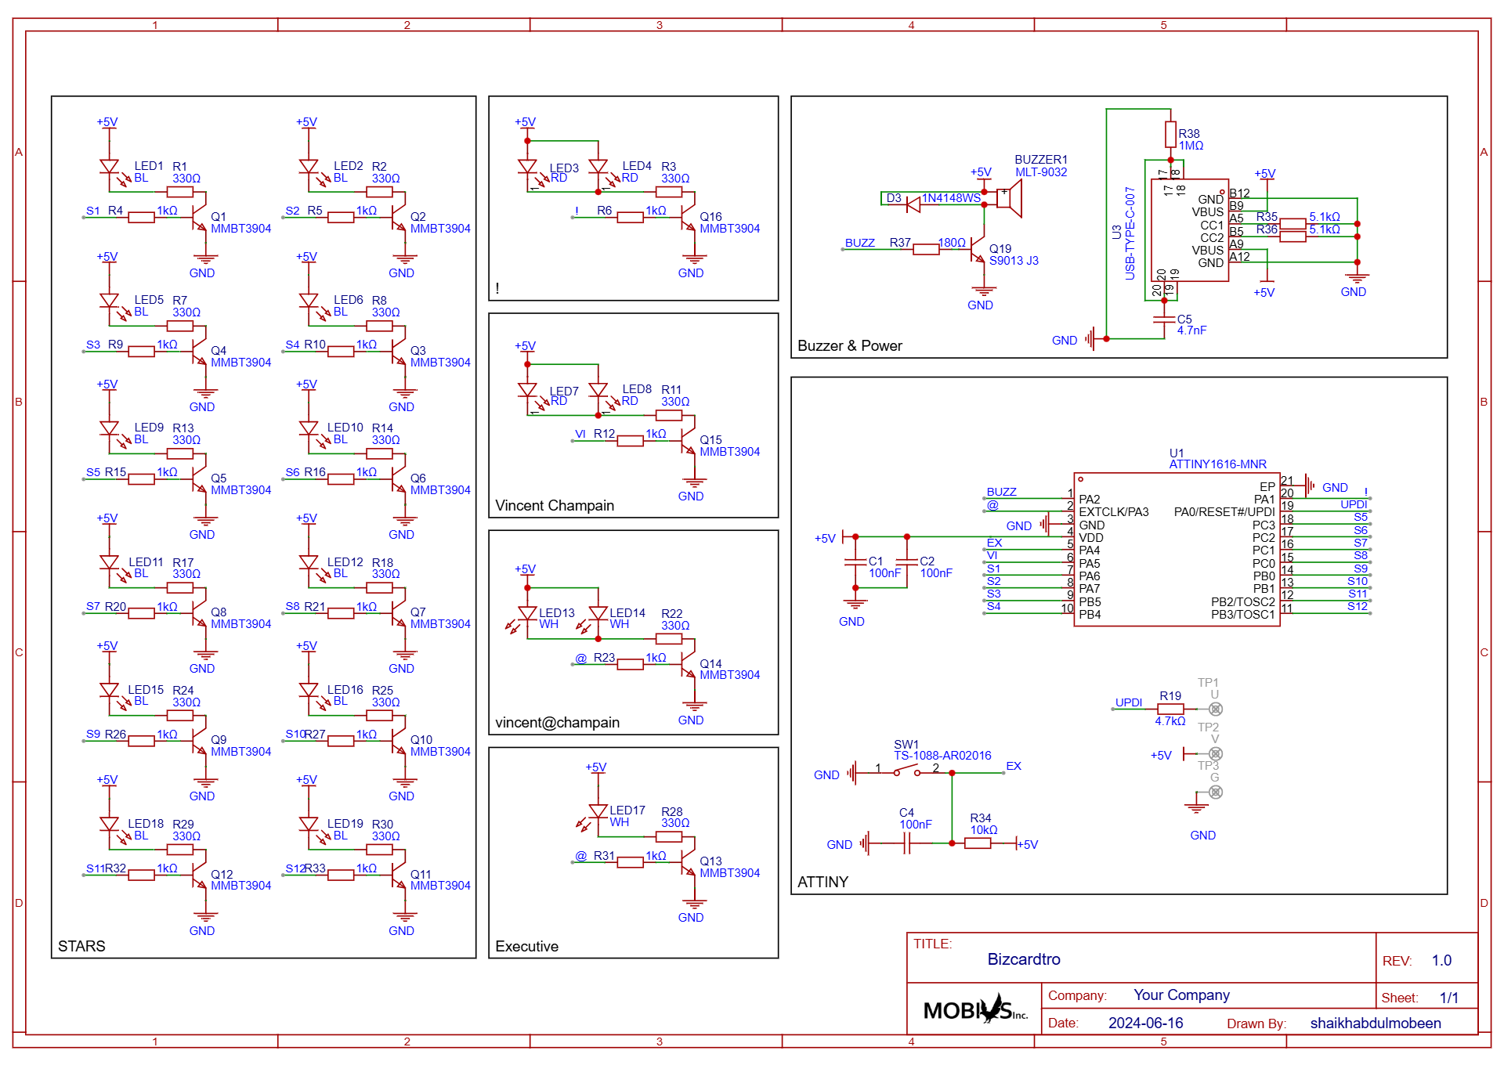Click the REV value 1.0

tap(1441, 961)
